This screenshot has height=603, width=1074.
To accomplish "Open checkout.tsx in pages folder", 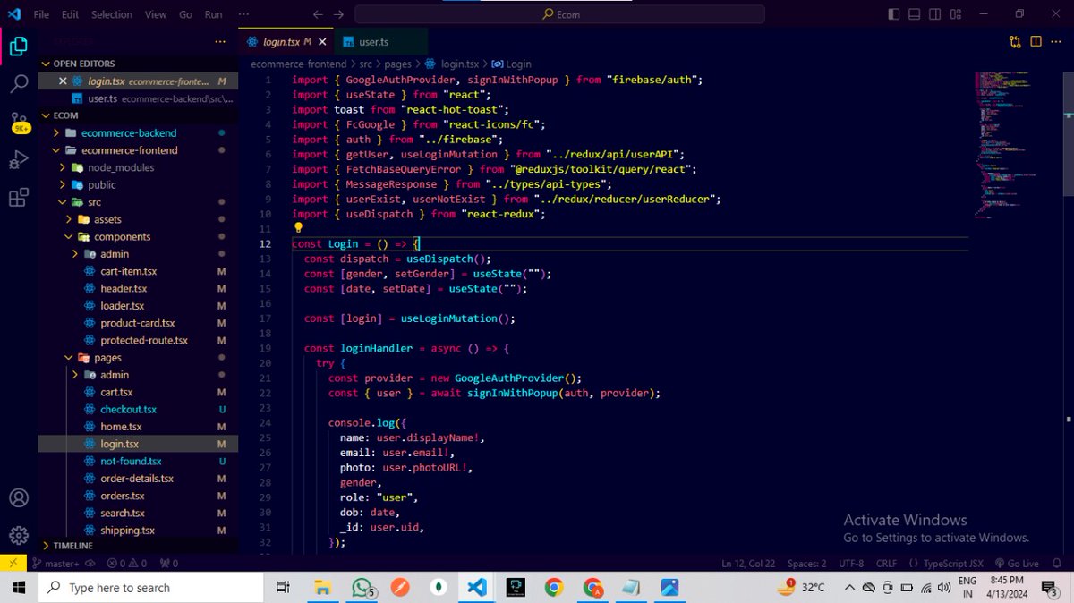I will (128, 410).
